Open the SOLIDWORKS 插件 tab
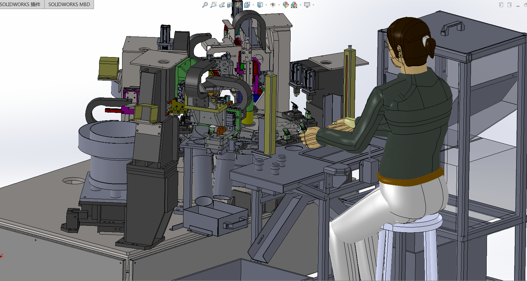The height and width of the screenshot is (281, 527). (x=22, y=5)
